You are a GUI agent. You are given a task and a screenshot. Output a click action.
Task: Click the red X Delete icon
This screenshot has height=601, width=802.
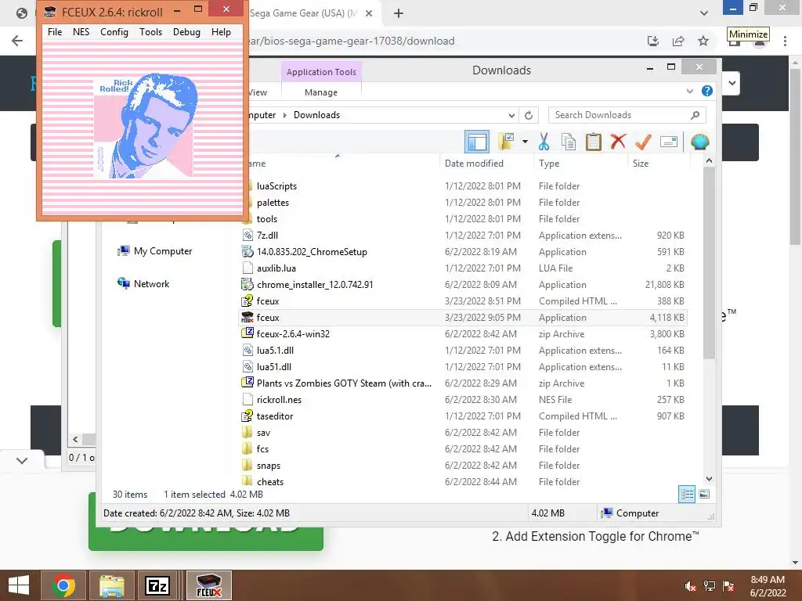(x=618, y=141)
